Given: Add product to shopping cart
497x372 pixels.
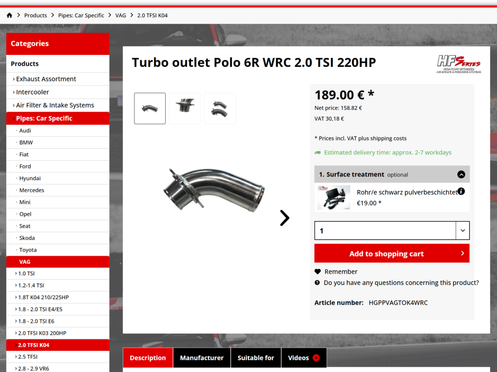Looking at the screenshot, I should pyautogui.click(x=392, y=253).
